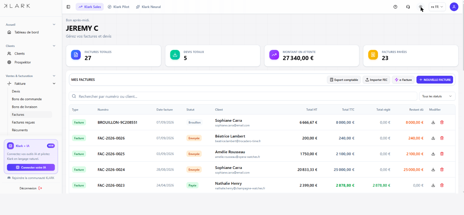Click Connecter votre IA button
Screen dimensions: 464x215
(31, 167)
